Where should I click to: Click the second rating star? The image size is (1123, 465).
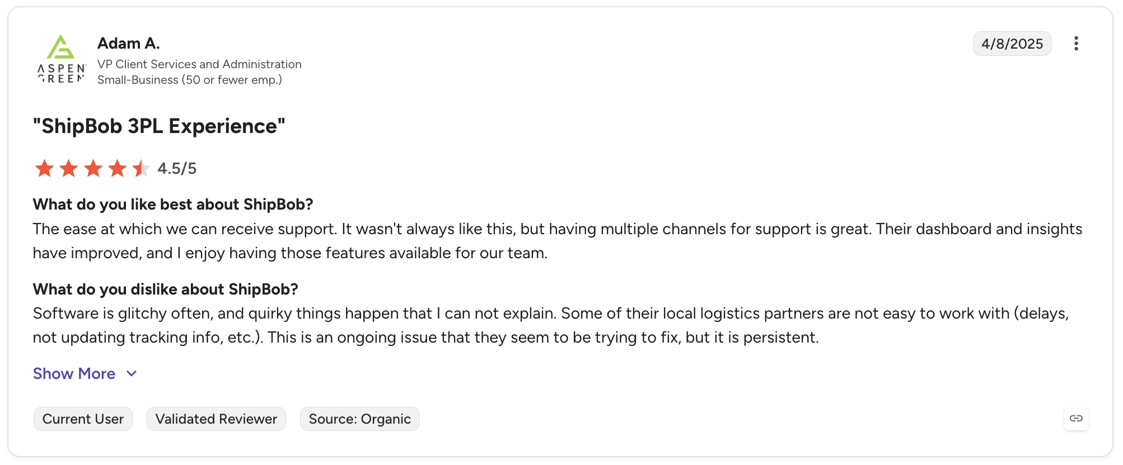point(69,168)
